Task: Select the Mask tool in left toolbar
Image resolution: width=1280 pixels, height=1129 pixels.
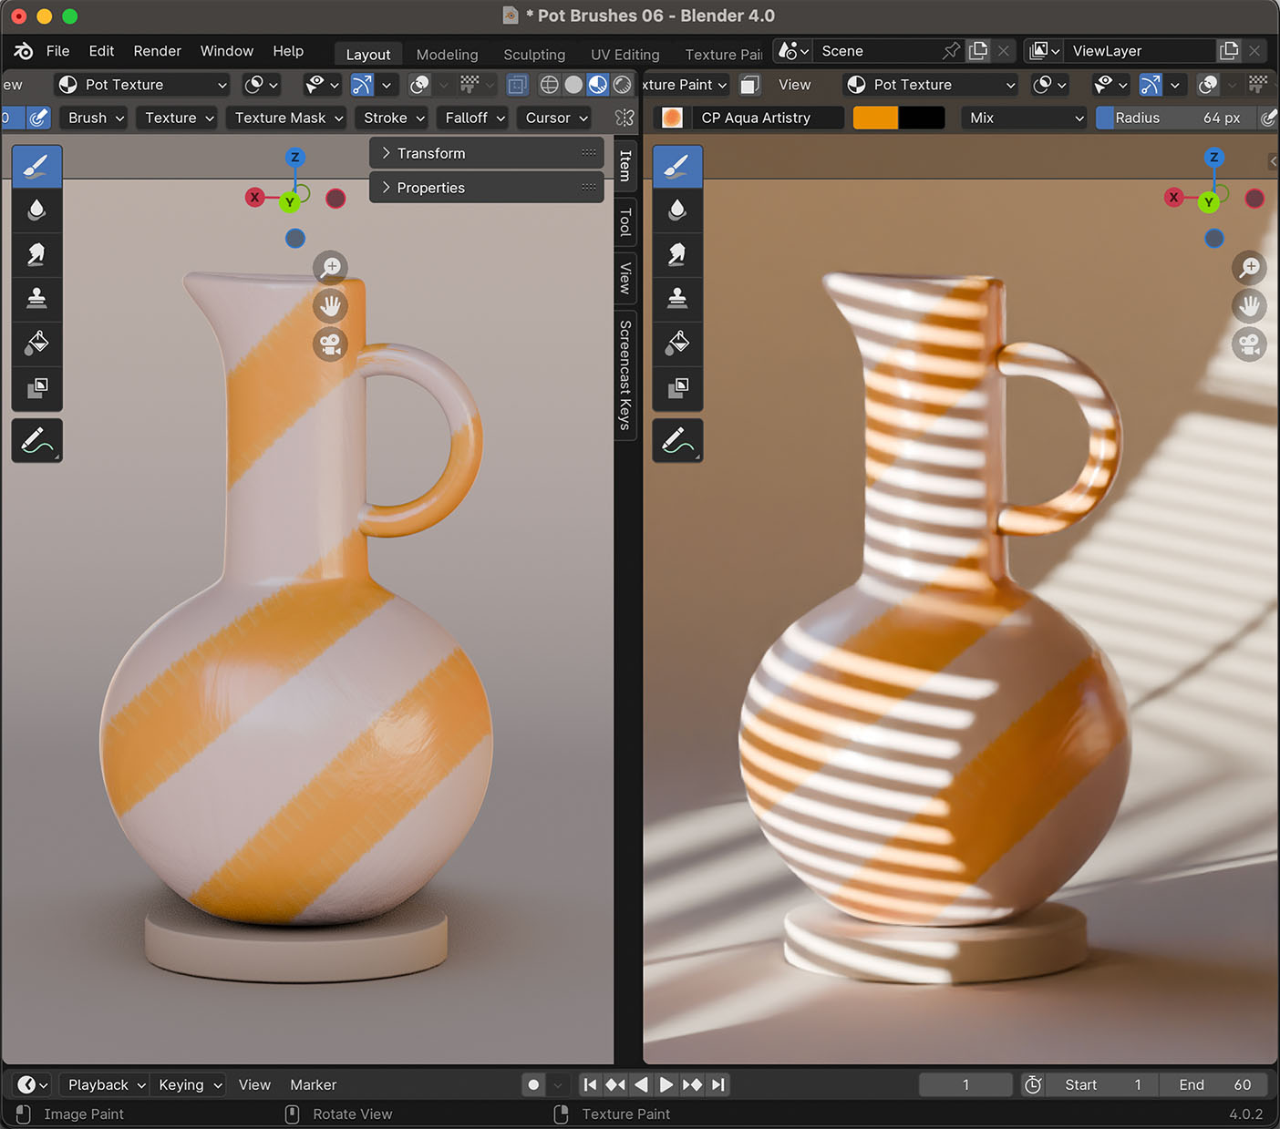Action: pos(36,388)
